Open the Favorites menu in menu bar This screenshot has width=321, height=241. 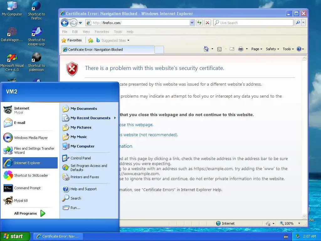[102, 32]
